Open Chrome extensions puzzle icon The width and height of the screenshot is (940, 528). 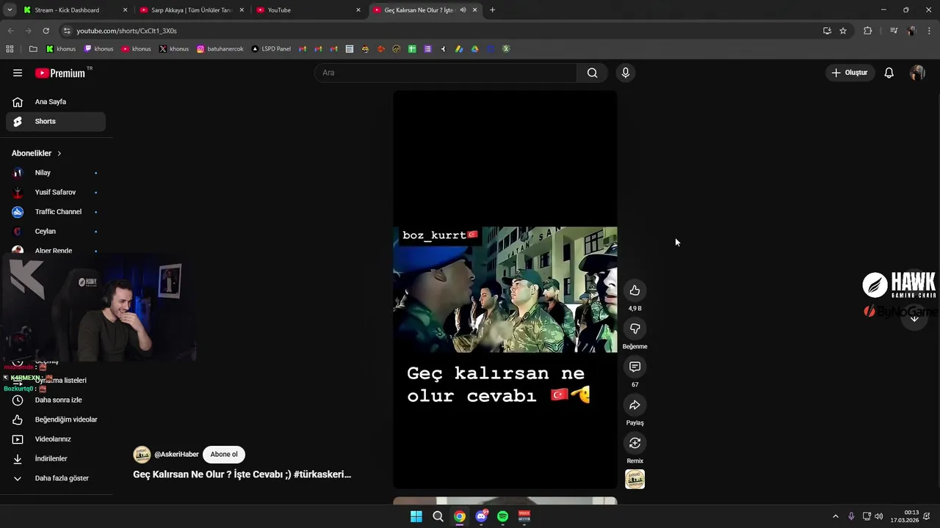pos(867,31)
